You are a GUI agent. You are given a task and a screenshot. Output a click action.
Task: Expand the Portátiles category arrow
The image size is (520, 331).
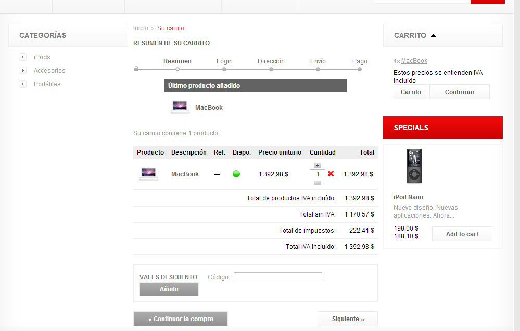tap(22, 84)
